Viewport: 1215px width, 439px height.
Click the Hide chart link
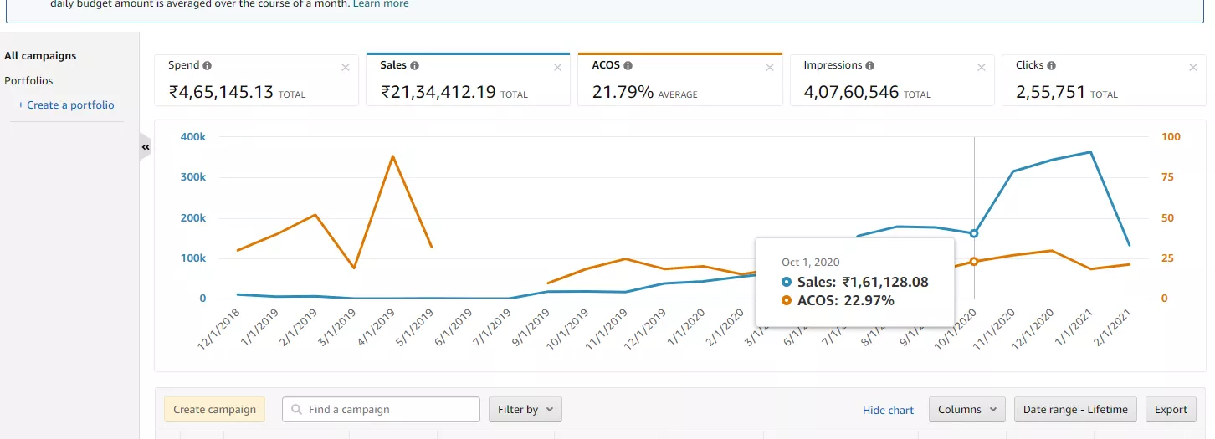point(888,410)
